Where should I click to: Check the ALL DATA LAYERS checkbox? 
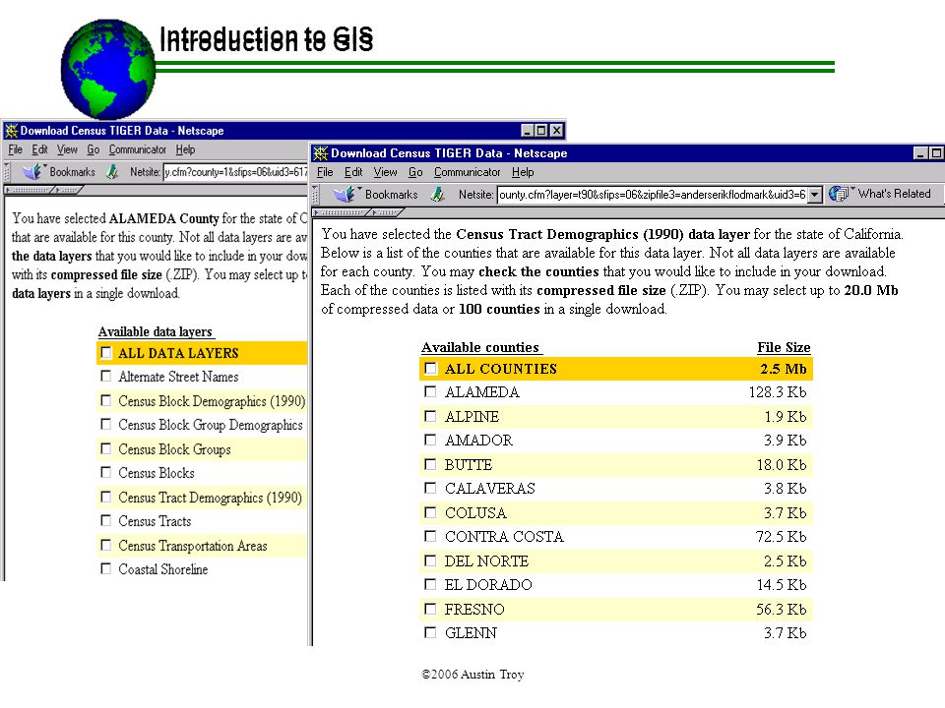pos(106,352)
